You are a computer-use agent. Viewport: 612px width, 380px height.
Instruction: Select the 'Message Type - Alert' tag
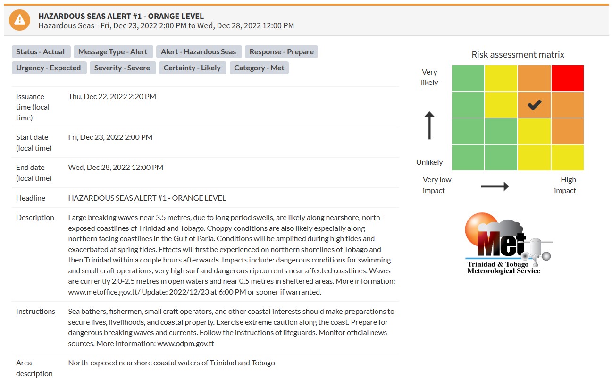(x=113, y=52)
